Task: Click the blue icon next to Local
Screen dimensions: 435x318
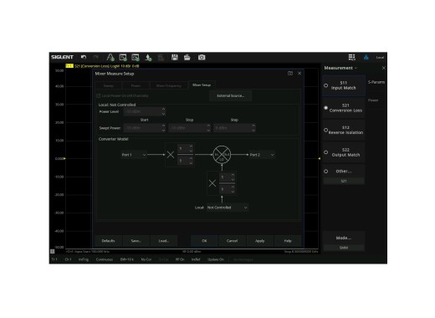Action: 366,58
